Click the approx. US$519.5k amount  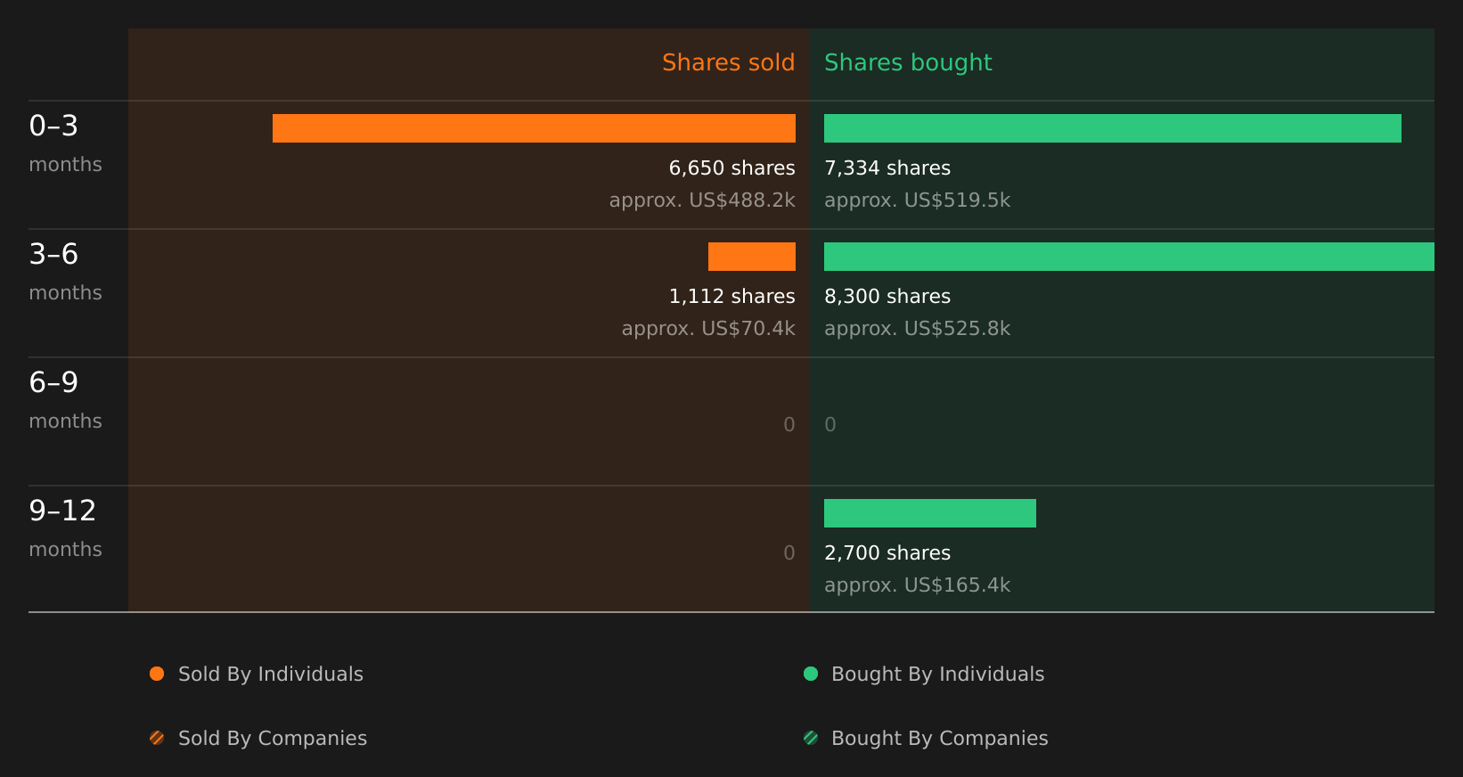click(917, 200)
